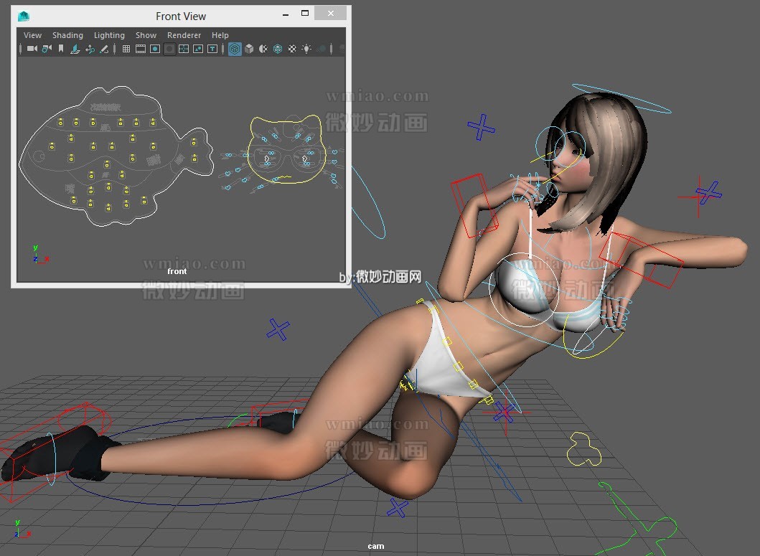Switch to wireframe display mode icon
Image resolution: width=760 pixels, height=556 pixels.
coord(235,49)
